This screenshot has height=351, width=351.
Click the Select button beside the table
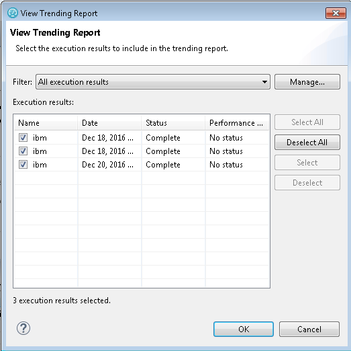pyautogui.click(x=307, y=162)
